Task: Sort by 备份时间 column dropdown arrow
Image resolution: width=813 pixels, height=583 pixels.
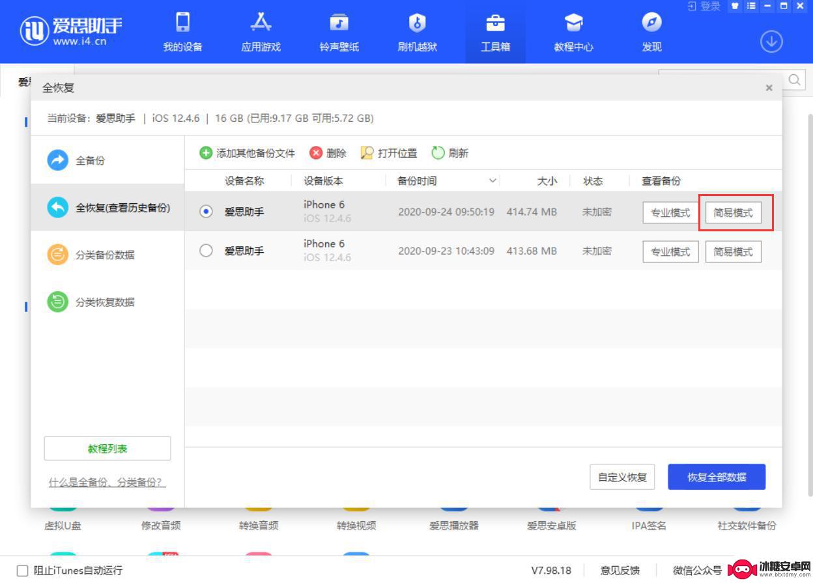Action: point(493,181)
